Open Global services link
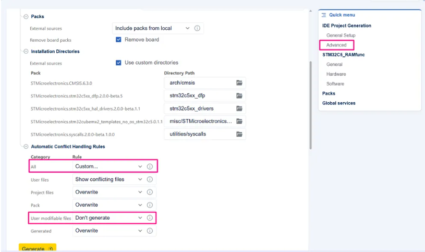The width and height of the screenshot is (425, 252). pyautogui.click(x=338, y=103)
